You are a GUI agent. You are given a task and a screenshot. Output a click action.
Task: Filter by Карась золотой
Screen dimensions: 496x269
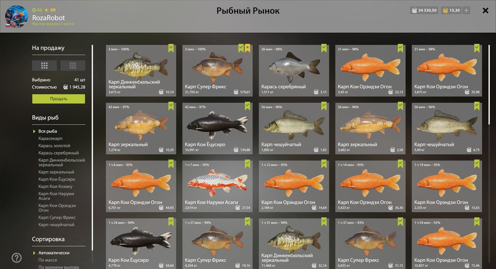pyautogui.click(x=54, y=146)
